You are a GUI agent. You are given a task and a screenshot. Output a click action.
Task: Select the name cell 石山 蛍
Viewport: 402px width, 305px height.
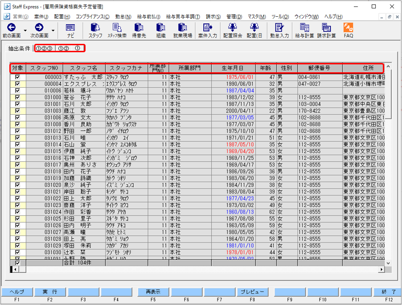coord(84,145)
